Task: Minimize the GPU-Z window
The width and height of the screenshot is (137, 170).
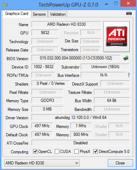Action: (x=106, y=4)
